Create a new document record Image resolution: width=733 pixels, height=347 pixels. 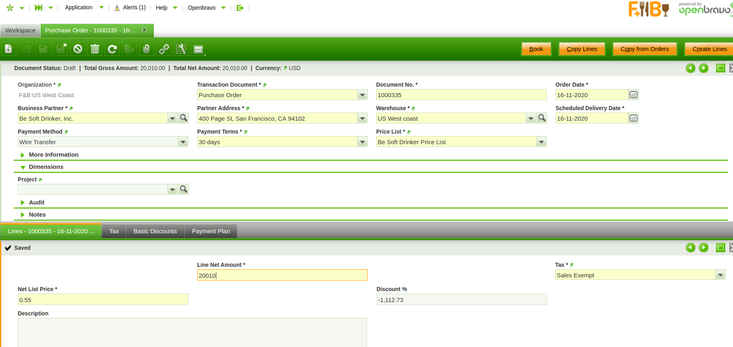click(9, 49)
